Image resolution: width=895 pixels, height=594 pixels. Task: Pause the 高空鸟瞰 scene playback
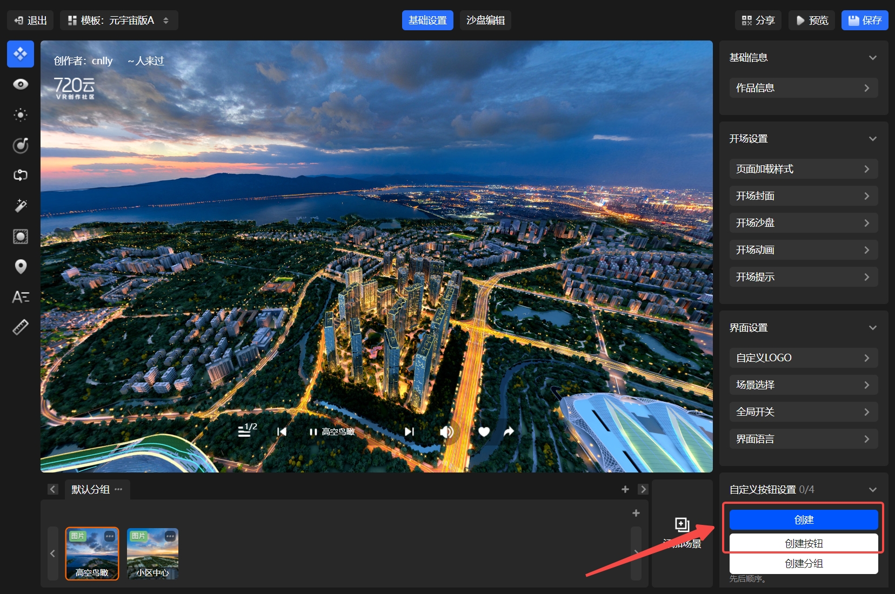click(x=312, y=432)
